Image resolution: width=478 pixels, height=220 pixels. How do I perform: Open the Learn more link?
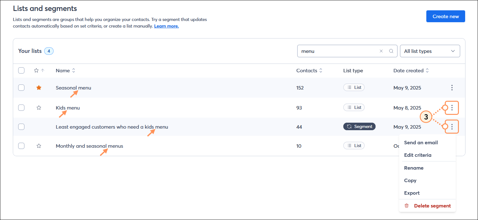click(x=166, y=26)
